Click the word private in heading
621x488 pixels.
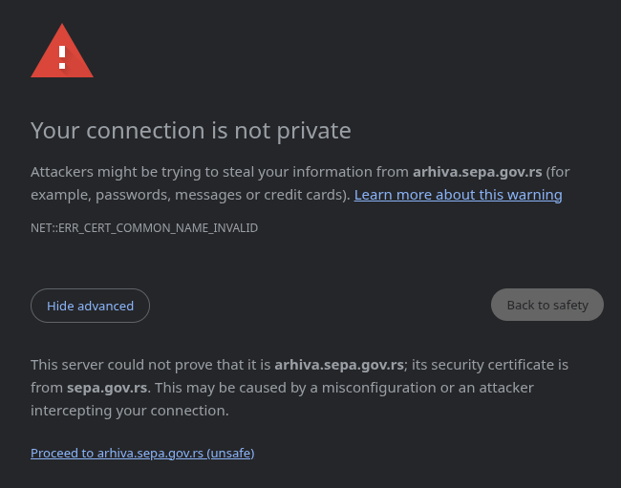[x=313, y=131]
